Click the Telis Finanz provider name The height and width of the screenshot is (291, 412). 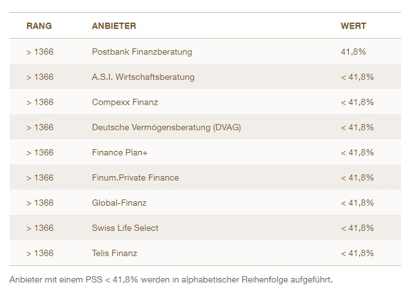(115, 253)
